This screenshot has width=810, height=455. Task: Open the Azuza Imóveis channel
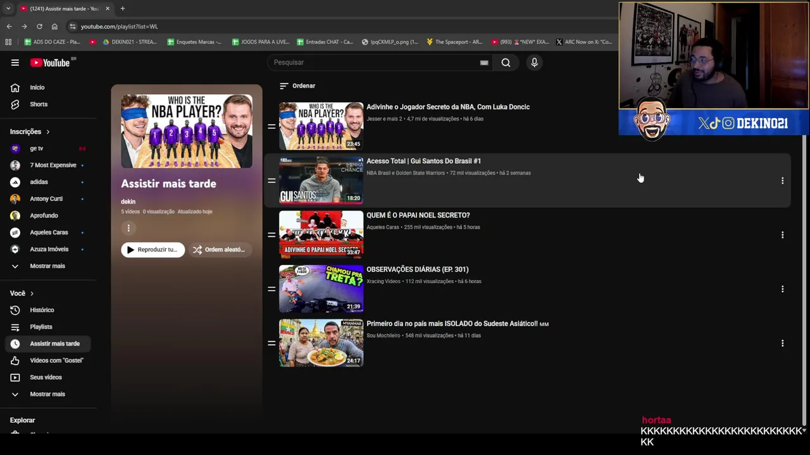47,250
